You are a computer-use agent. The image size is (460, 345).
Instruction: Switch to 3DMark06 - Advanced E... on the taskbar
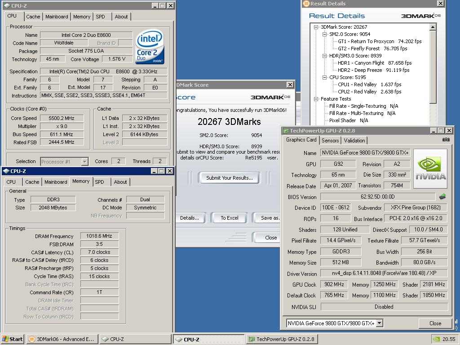coord(62,339)
